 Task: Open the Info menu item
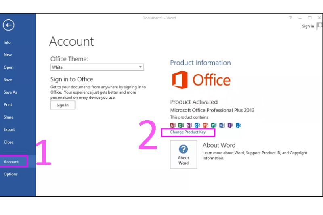[x=7, y=42]
